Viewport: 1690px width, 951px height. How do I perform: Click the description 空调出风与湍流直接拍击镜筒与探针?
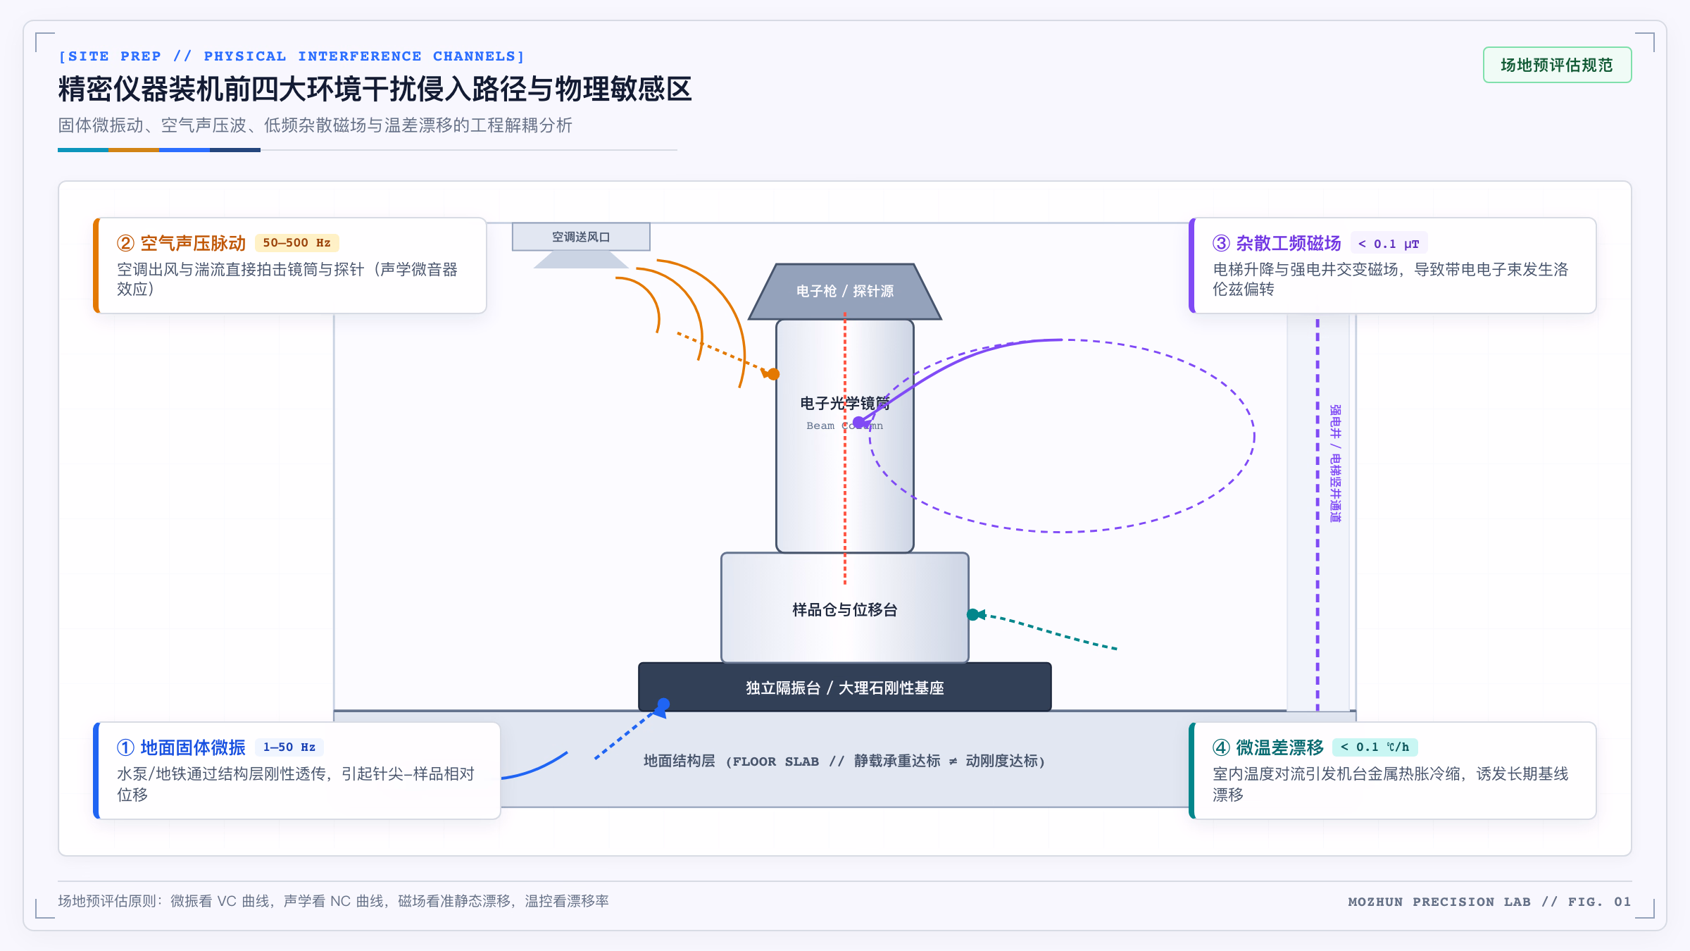(287, 279)
